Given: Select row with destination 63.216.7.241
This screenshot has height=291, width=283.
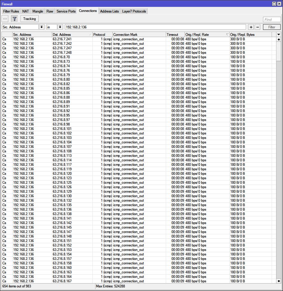Looking at the screenshot, I should [139, 39].
